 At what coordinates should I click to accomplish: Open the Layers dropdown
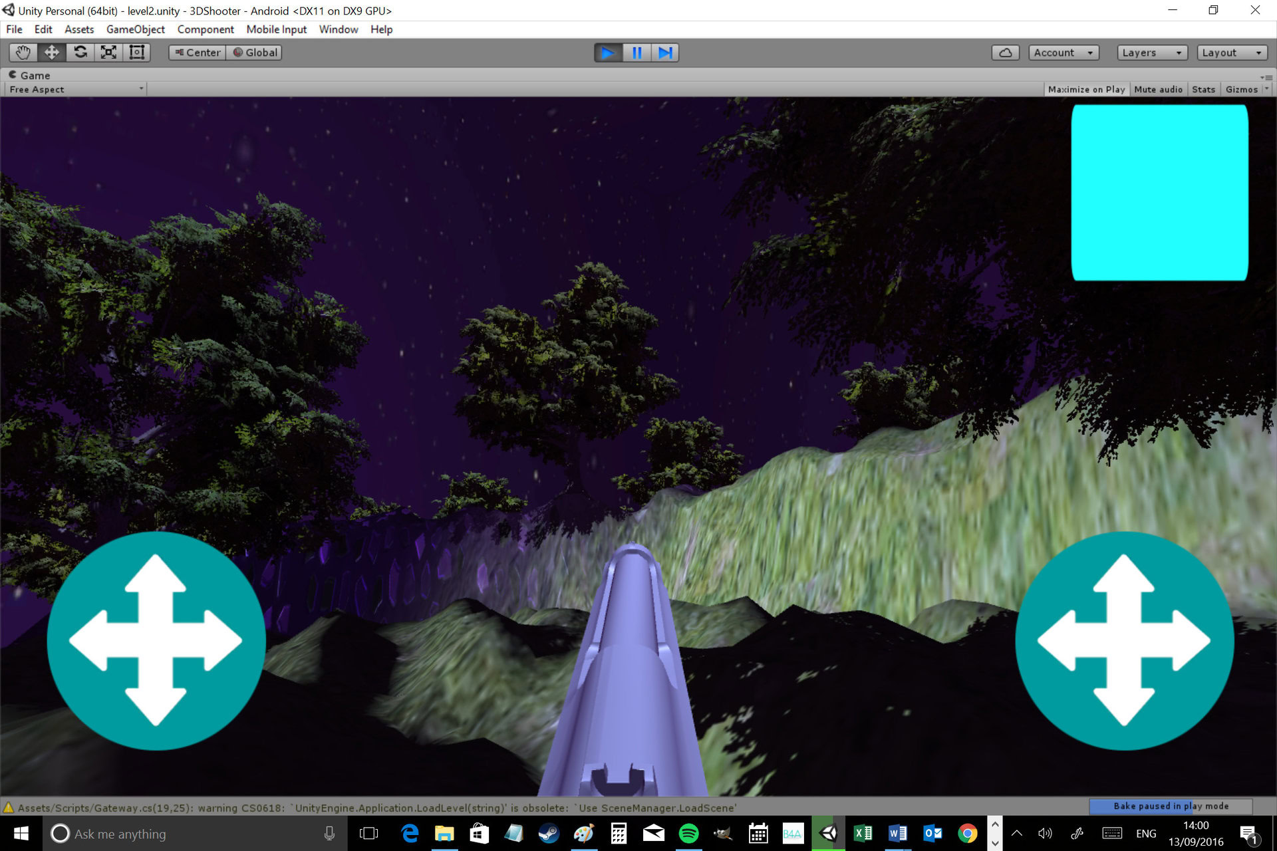(1151, 53)
